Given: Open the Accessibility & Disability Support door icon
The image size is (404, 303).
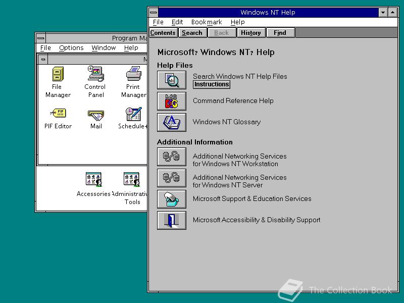Looking at the screenshot, I should (x=172, y=220).
